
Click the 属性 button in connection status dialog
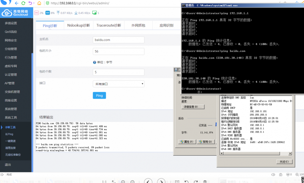tap(187, 142)
